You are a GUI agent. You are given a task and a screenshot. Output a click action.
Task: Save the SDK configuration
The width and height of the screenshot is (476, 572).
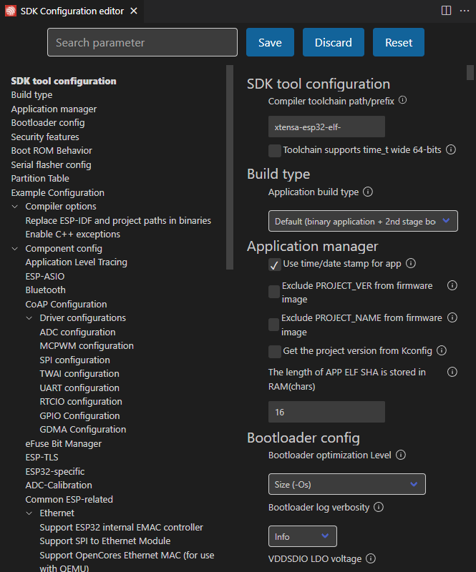coord(270,42)
